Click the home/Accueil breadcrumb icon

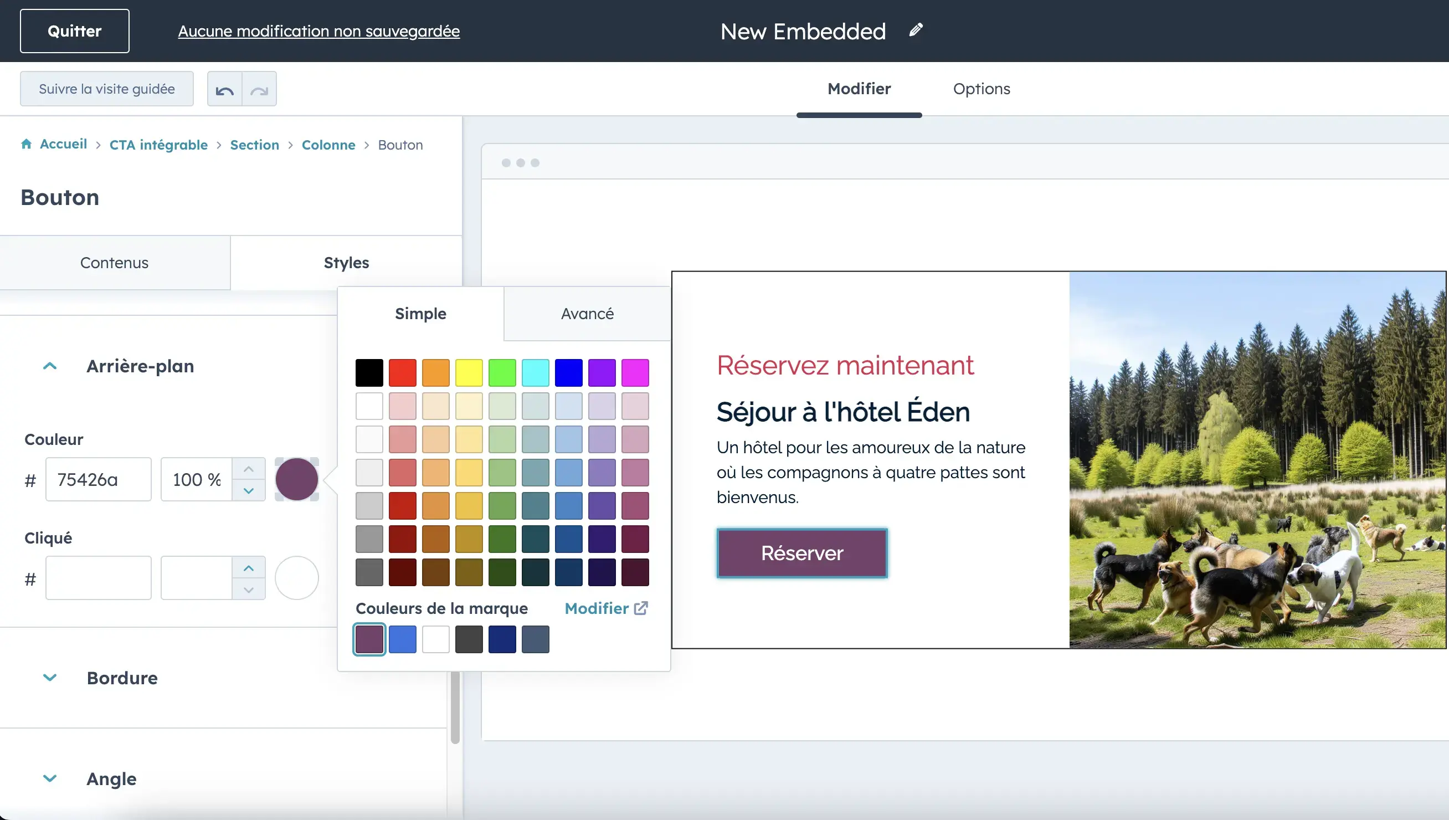(x=25, y=144)
